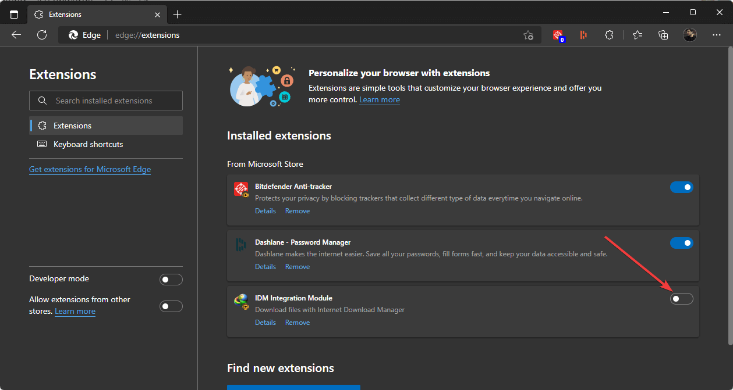The width and height of the screenshot is (733, 390).
Task: Click the 'Installed extensions' heading
Action: click(279, 135)
